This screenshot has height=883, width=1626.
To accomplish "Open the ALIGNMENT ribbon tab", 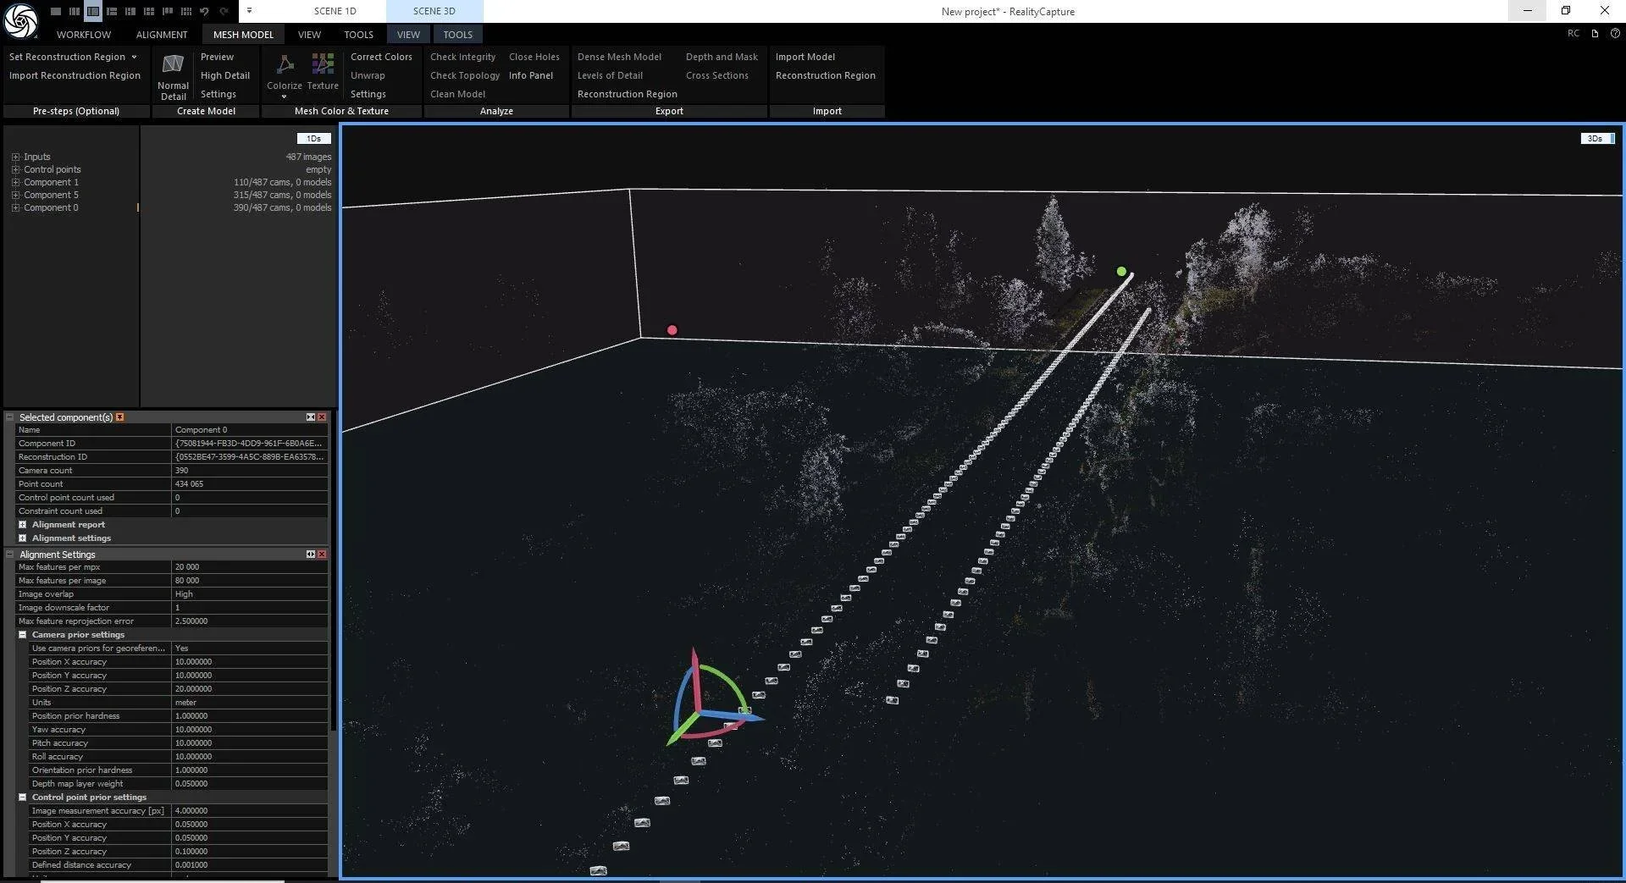I will point(162,35).
